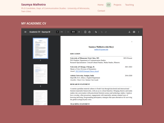Select page 1 thumbnail
The height and width of the screenshot is (123, 164).
(x=40, y=48)
